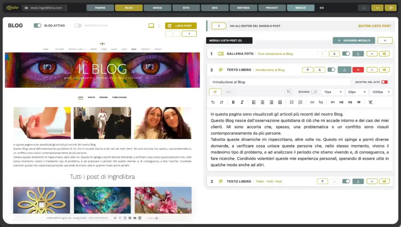The height and width of the screenshot is (227, 401).
Task: Clear text formatting
Action: 370,102
